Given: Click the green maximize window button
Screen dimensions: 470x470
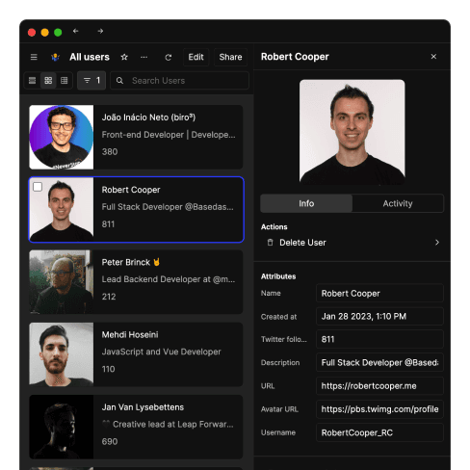Looking at the screenshot, I should (x=58, y=33).
